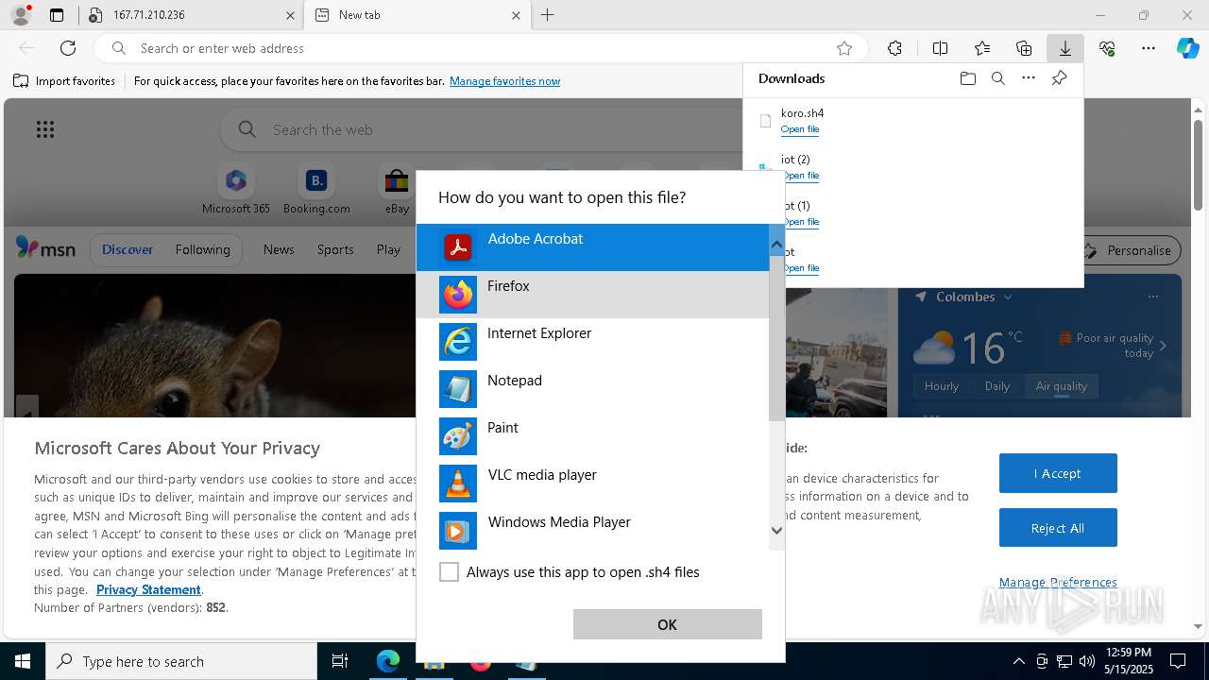Open Collections toolbar icon
1209x680 pixels.
coord(1024,48)
